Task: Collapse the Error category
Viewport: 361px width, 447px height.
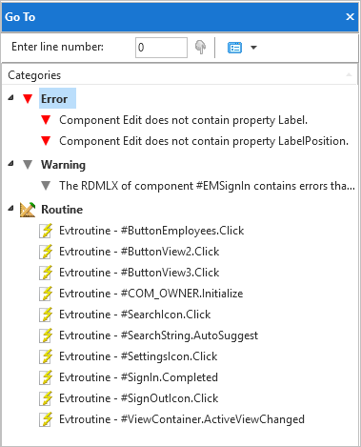Action: click(x=11, y=98)
